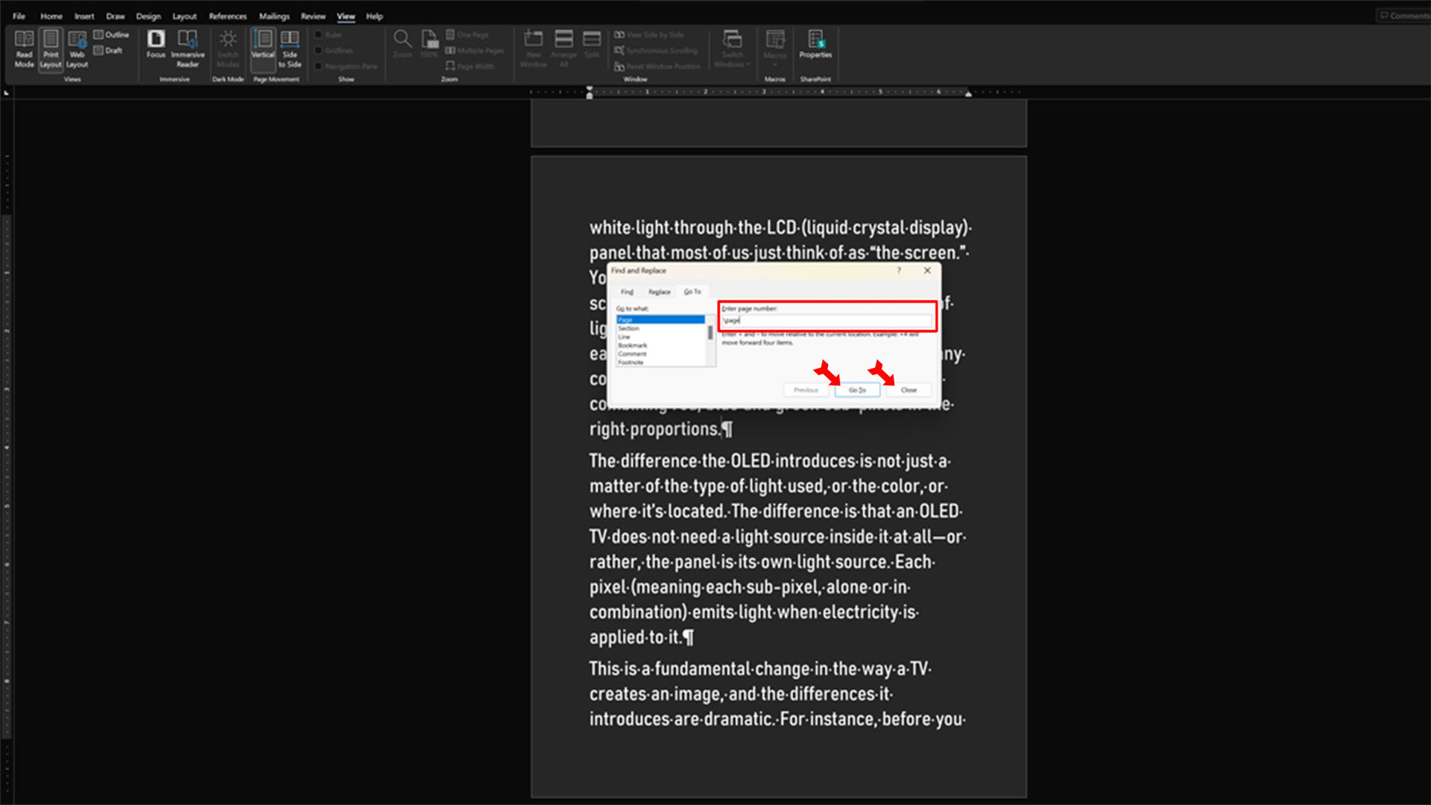1431x805 pixels.
Task: Open the References ribbon tab
Action: coord(227,16)
